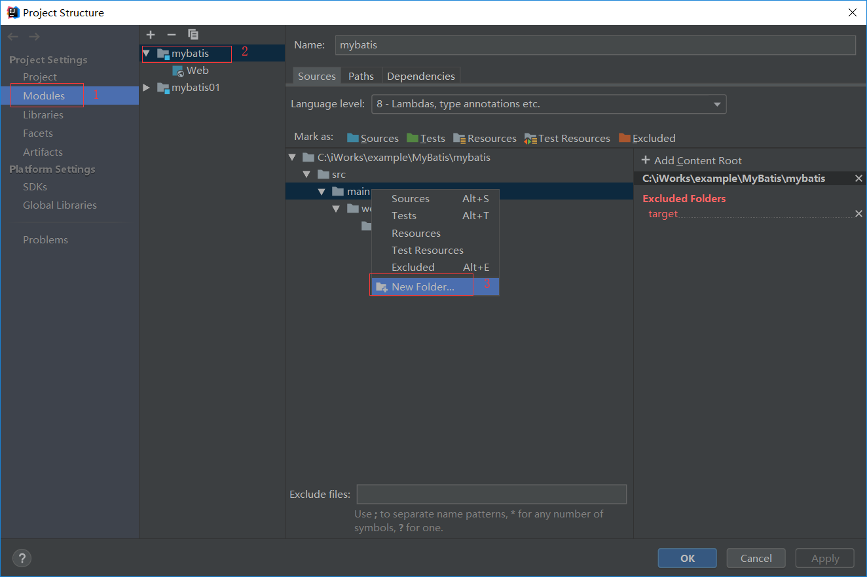This screenshot has width=867, height=577.
Task: Choose Tests from the context menu
Action: click(x=435, y=216)
